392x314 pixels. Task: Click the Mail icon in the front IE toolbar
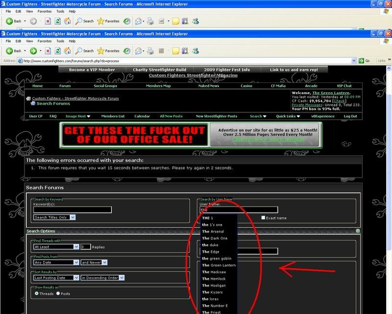138,51
